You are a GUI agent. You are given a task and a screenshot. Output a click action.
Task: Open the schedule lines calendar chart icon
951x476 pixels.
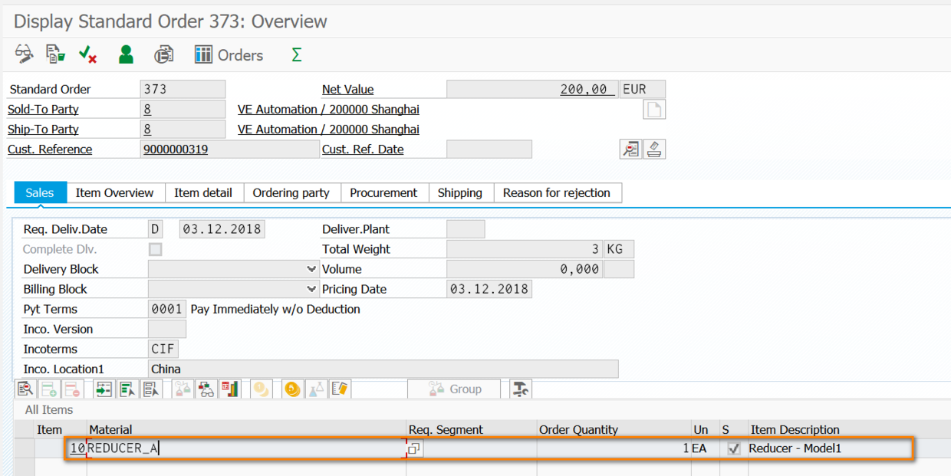click(230, 389)
